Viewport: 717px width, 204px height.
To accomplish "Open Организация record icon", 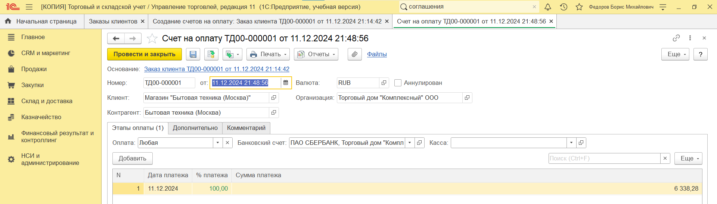I will [x=467, y=98].
